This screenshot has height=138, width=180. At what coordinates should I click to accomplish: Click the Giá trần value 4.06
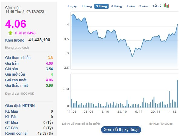(x=49, y=64)
